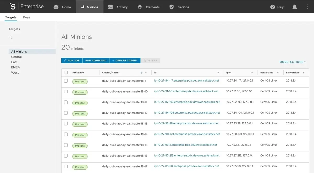Click the daily-build-apeay-saltmaster18-13 cell
314x173 pixels.
125,123
